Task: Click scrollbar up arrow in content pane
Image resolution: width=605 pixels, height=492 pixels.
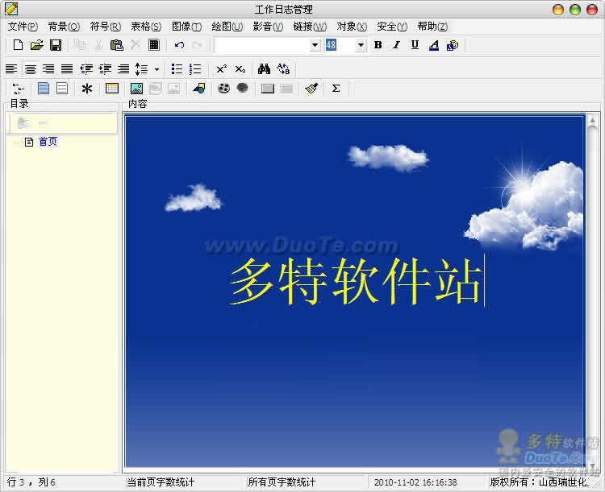Action: point(592,121)
